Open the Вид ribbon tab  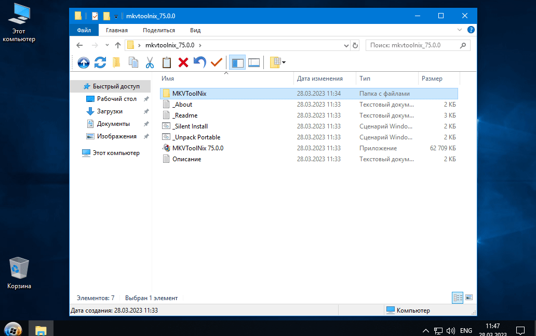click(x=195, y=30)
